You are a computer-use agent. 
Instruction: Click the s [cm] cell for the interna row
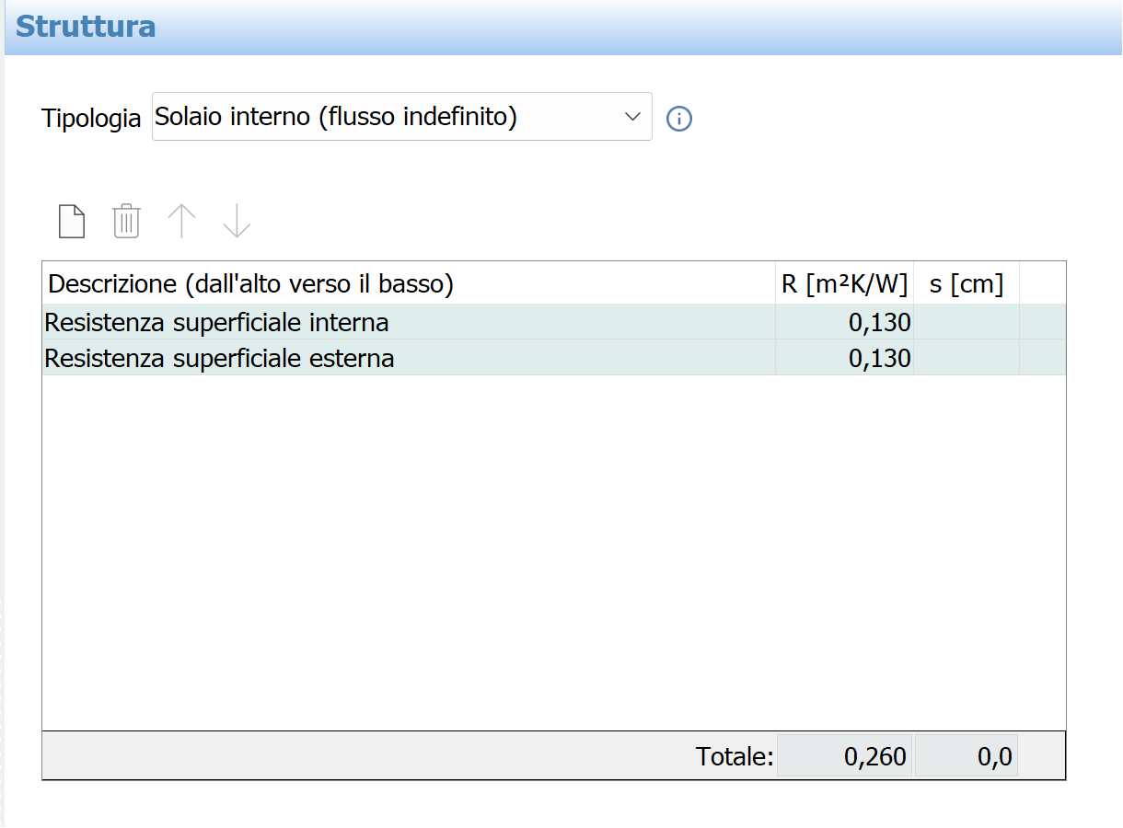967,323
